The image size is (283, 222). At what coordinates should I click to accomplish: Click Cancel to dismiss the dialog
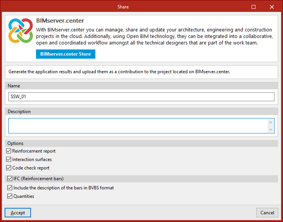(x=267, y=213)
